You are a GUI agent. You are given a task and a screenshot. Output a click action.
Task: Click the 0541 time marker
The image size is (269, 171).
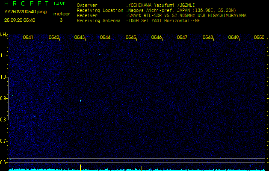[28, 37]
